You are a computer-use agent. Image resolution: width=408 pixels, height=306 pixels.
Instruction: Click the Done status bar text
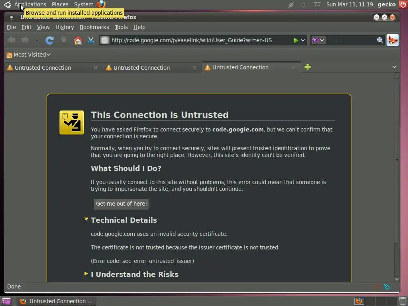click(14, 286)
